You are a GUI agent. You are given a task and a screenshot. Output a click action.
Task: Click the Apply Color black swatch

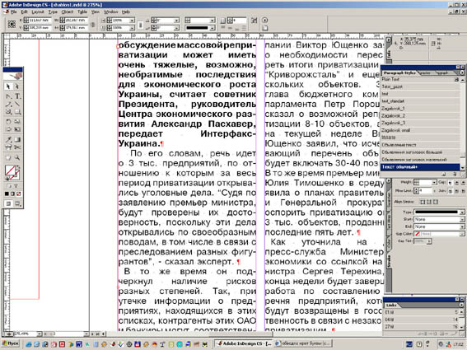tap(7, 194)
